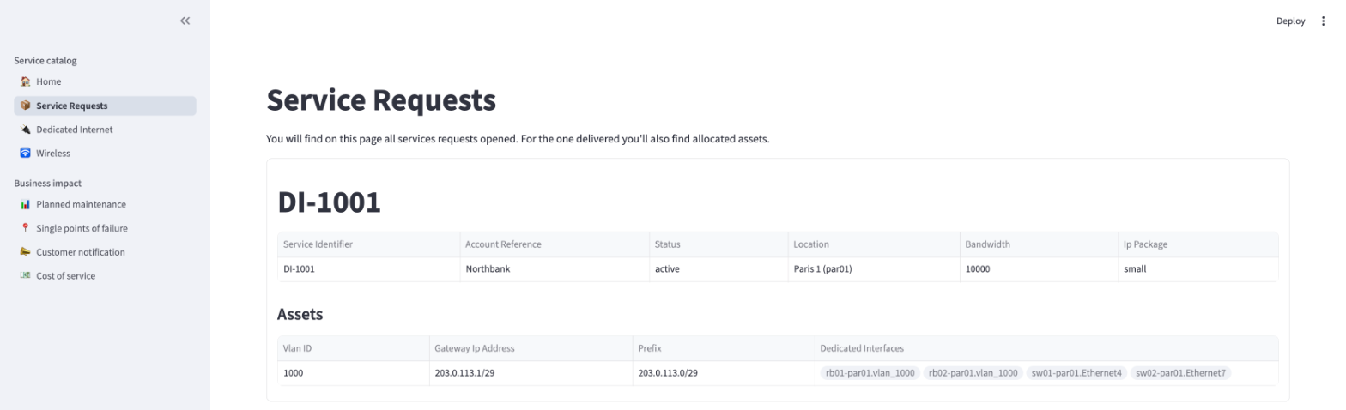Image resolution: width=1346 pixels, height=410 pixels.
Task: Click the Cost of service money icon
Action: tap(25, 276)
